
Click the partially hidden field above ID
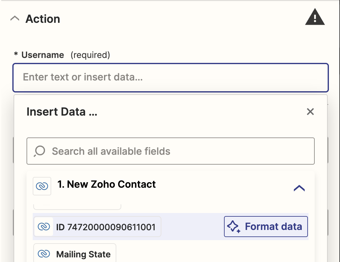click(x=77, y=207)
